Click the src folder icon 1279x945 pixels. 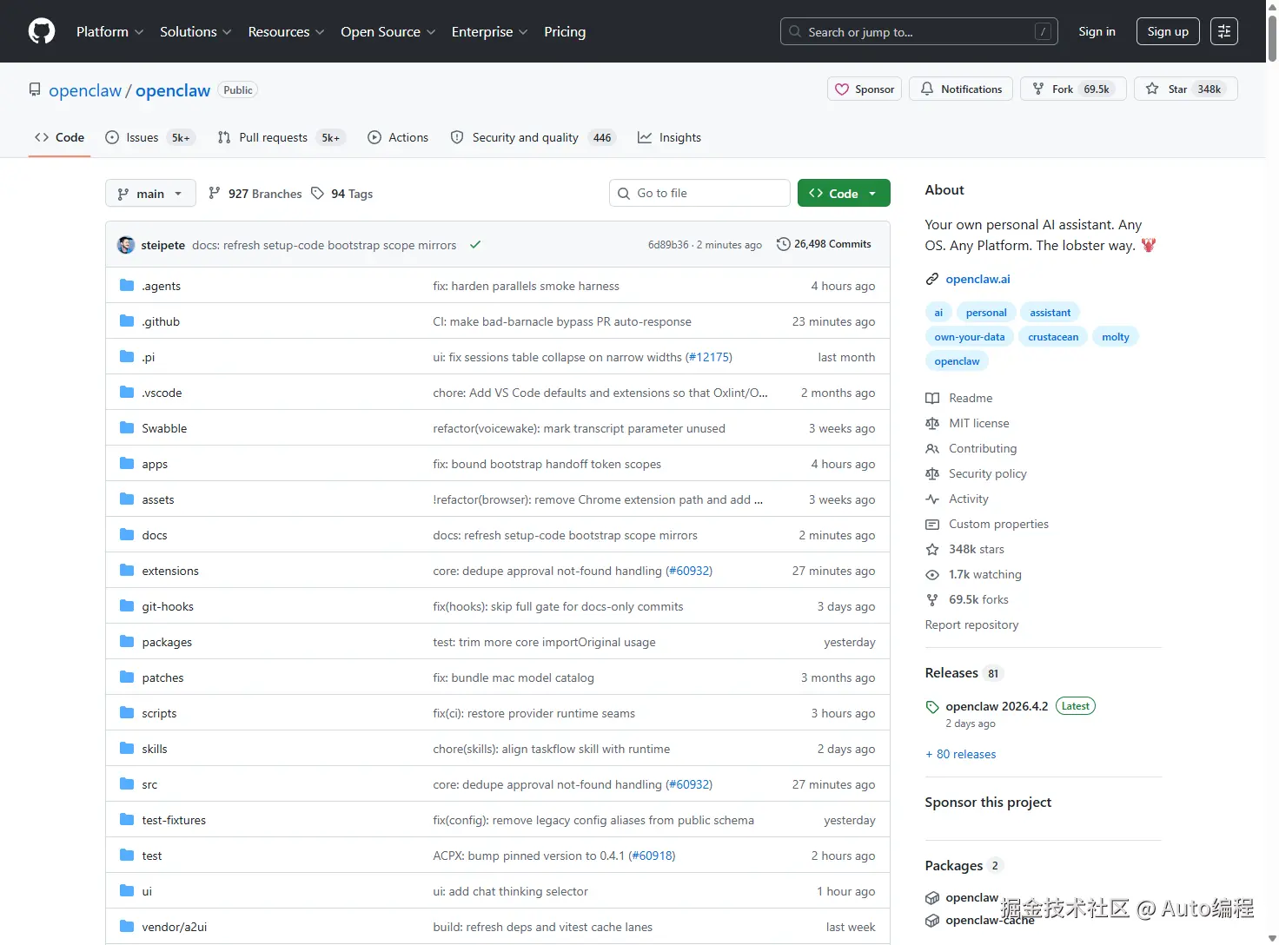click(127, 783)
